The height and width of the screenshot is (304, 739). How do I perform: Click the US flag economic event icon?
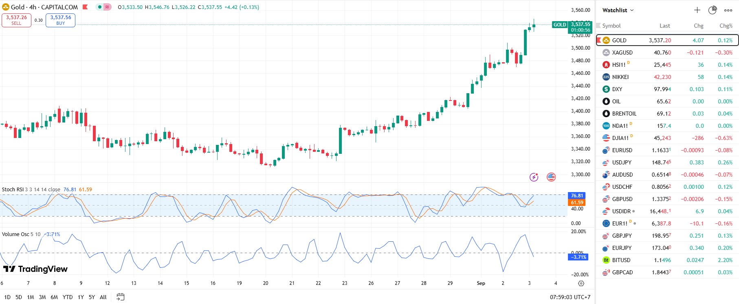pyautogui.click(x=551, y=177)
